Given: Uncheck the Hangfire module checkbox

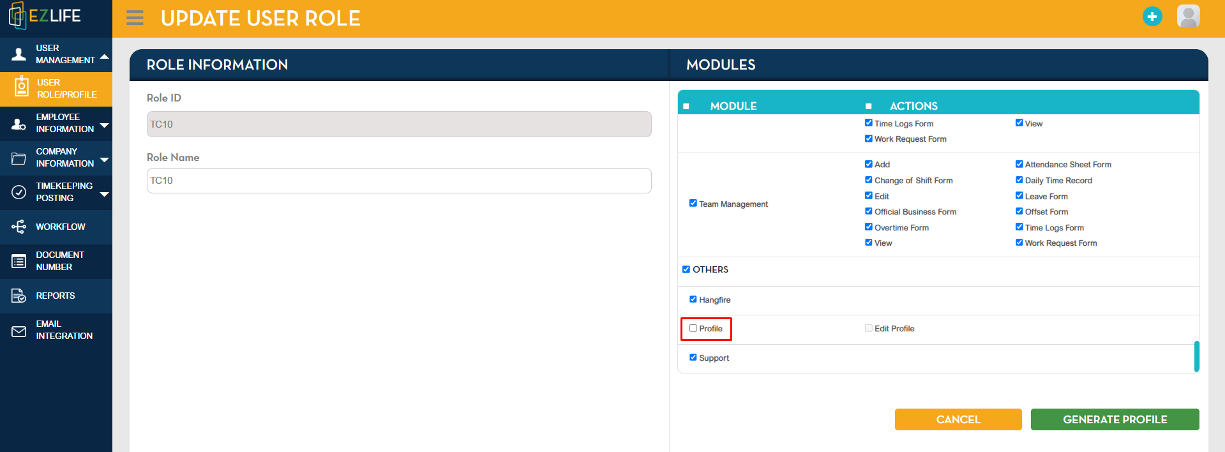Looking at the screenshot, I should click(693, 299).
